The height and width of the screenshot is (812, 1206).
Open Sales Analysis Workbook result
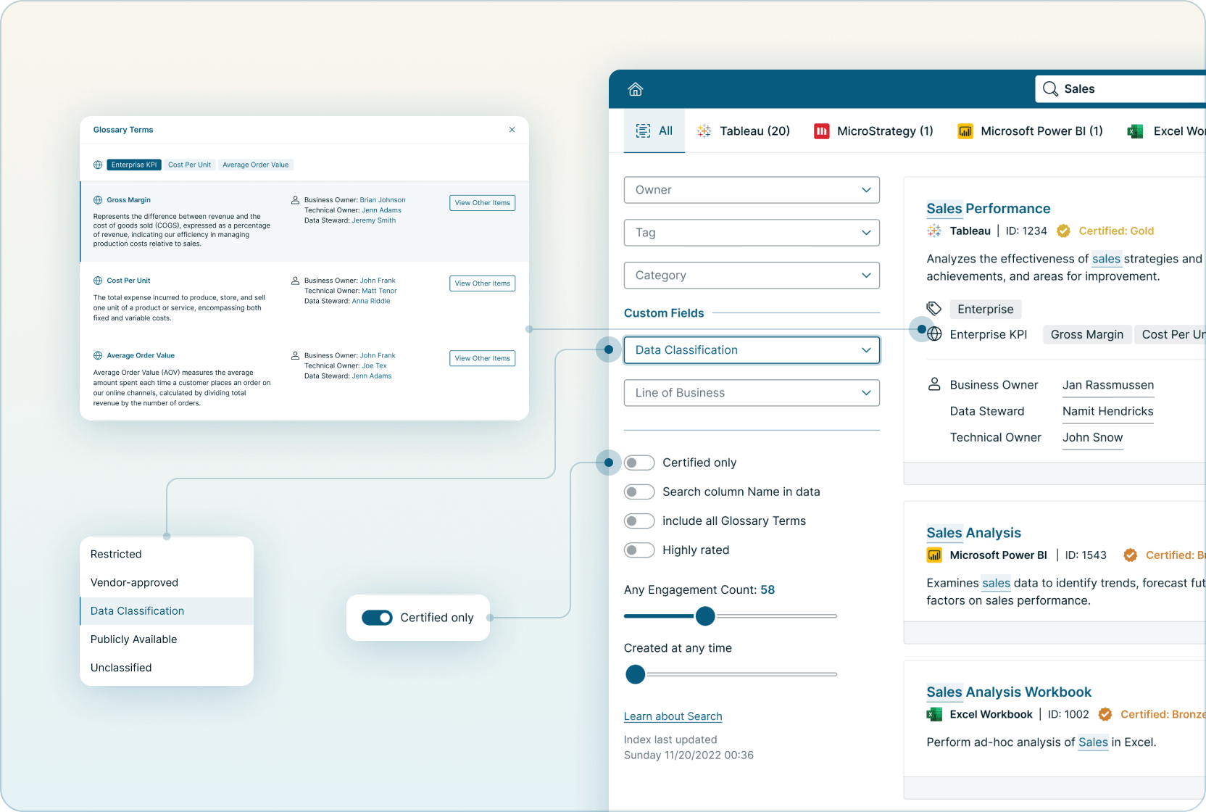1009,692
